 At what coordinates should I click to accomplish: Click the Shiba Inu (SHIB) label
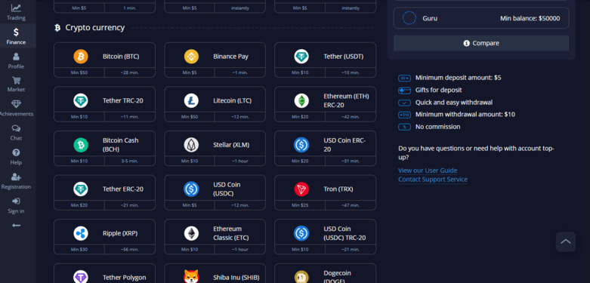(x=236, y=278)
